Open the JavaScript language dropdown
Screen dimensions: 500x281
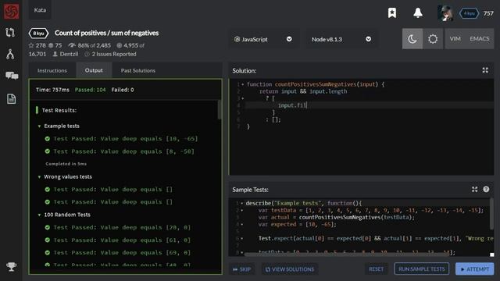click(x=264, y=39)
